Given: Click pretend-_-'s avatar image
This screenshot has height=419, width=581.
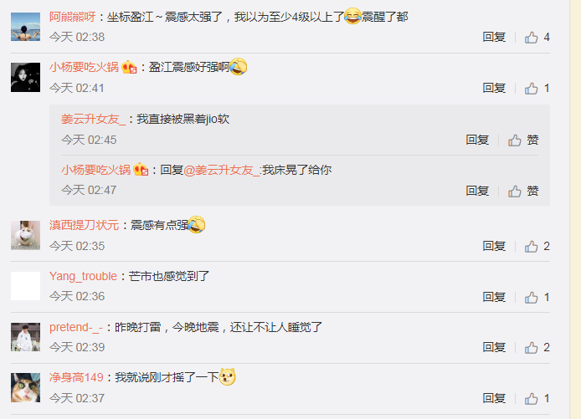Looking at the screenshot, I should pyautogui.click(x=26, y=337).
